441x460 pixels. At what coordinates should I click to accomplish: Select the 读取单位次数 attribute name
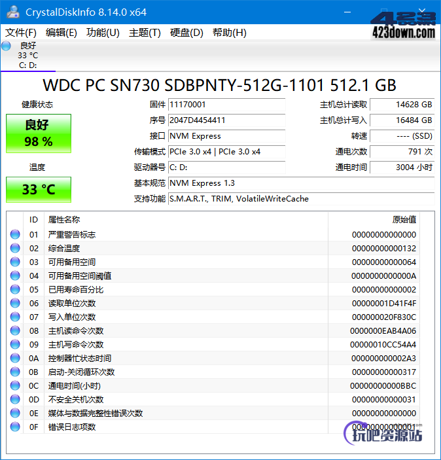pos(72,304)
